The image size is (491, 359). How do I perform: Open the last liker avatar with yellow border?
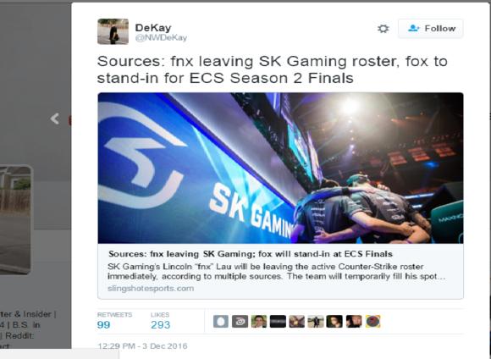(372, 322)
